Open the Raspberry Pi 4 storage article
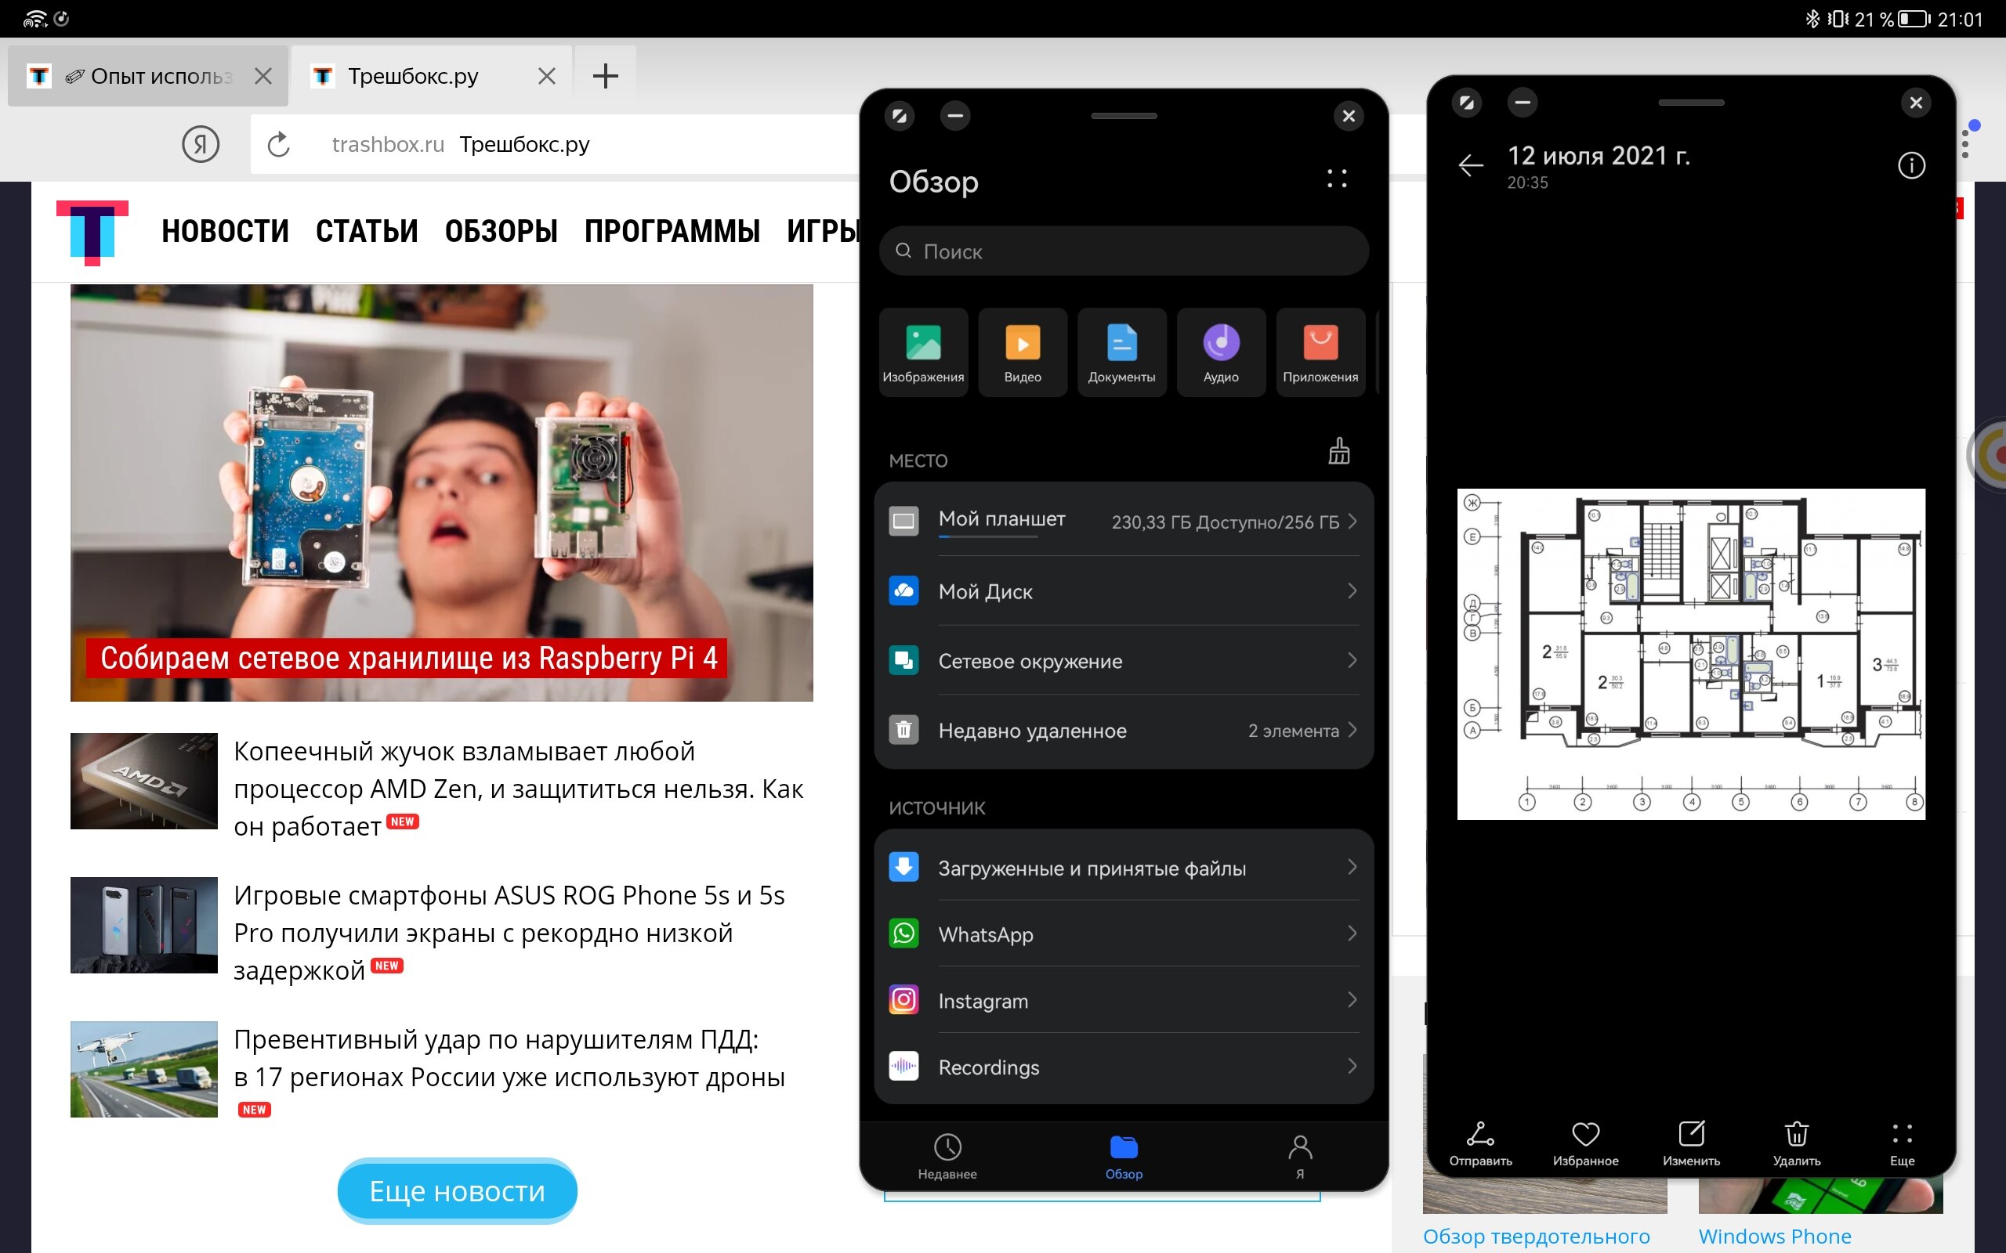2006x1253 pixels. pyautogui.click(x=442, y=493)
